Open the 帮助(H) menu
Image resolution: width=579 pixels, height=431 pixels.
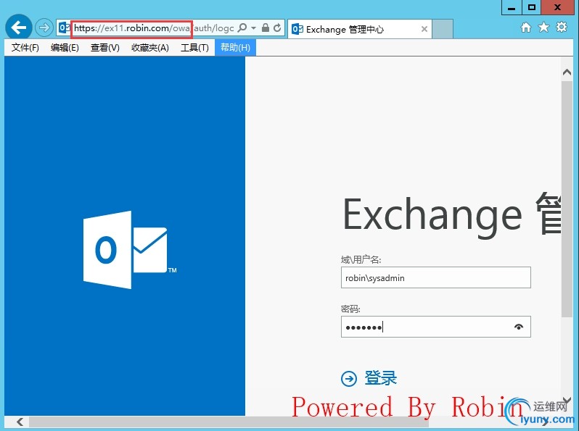[235, 48]
